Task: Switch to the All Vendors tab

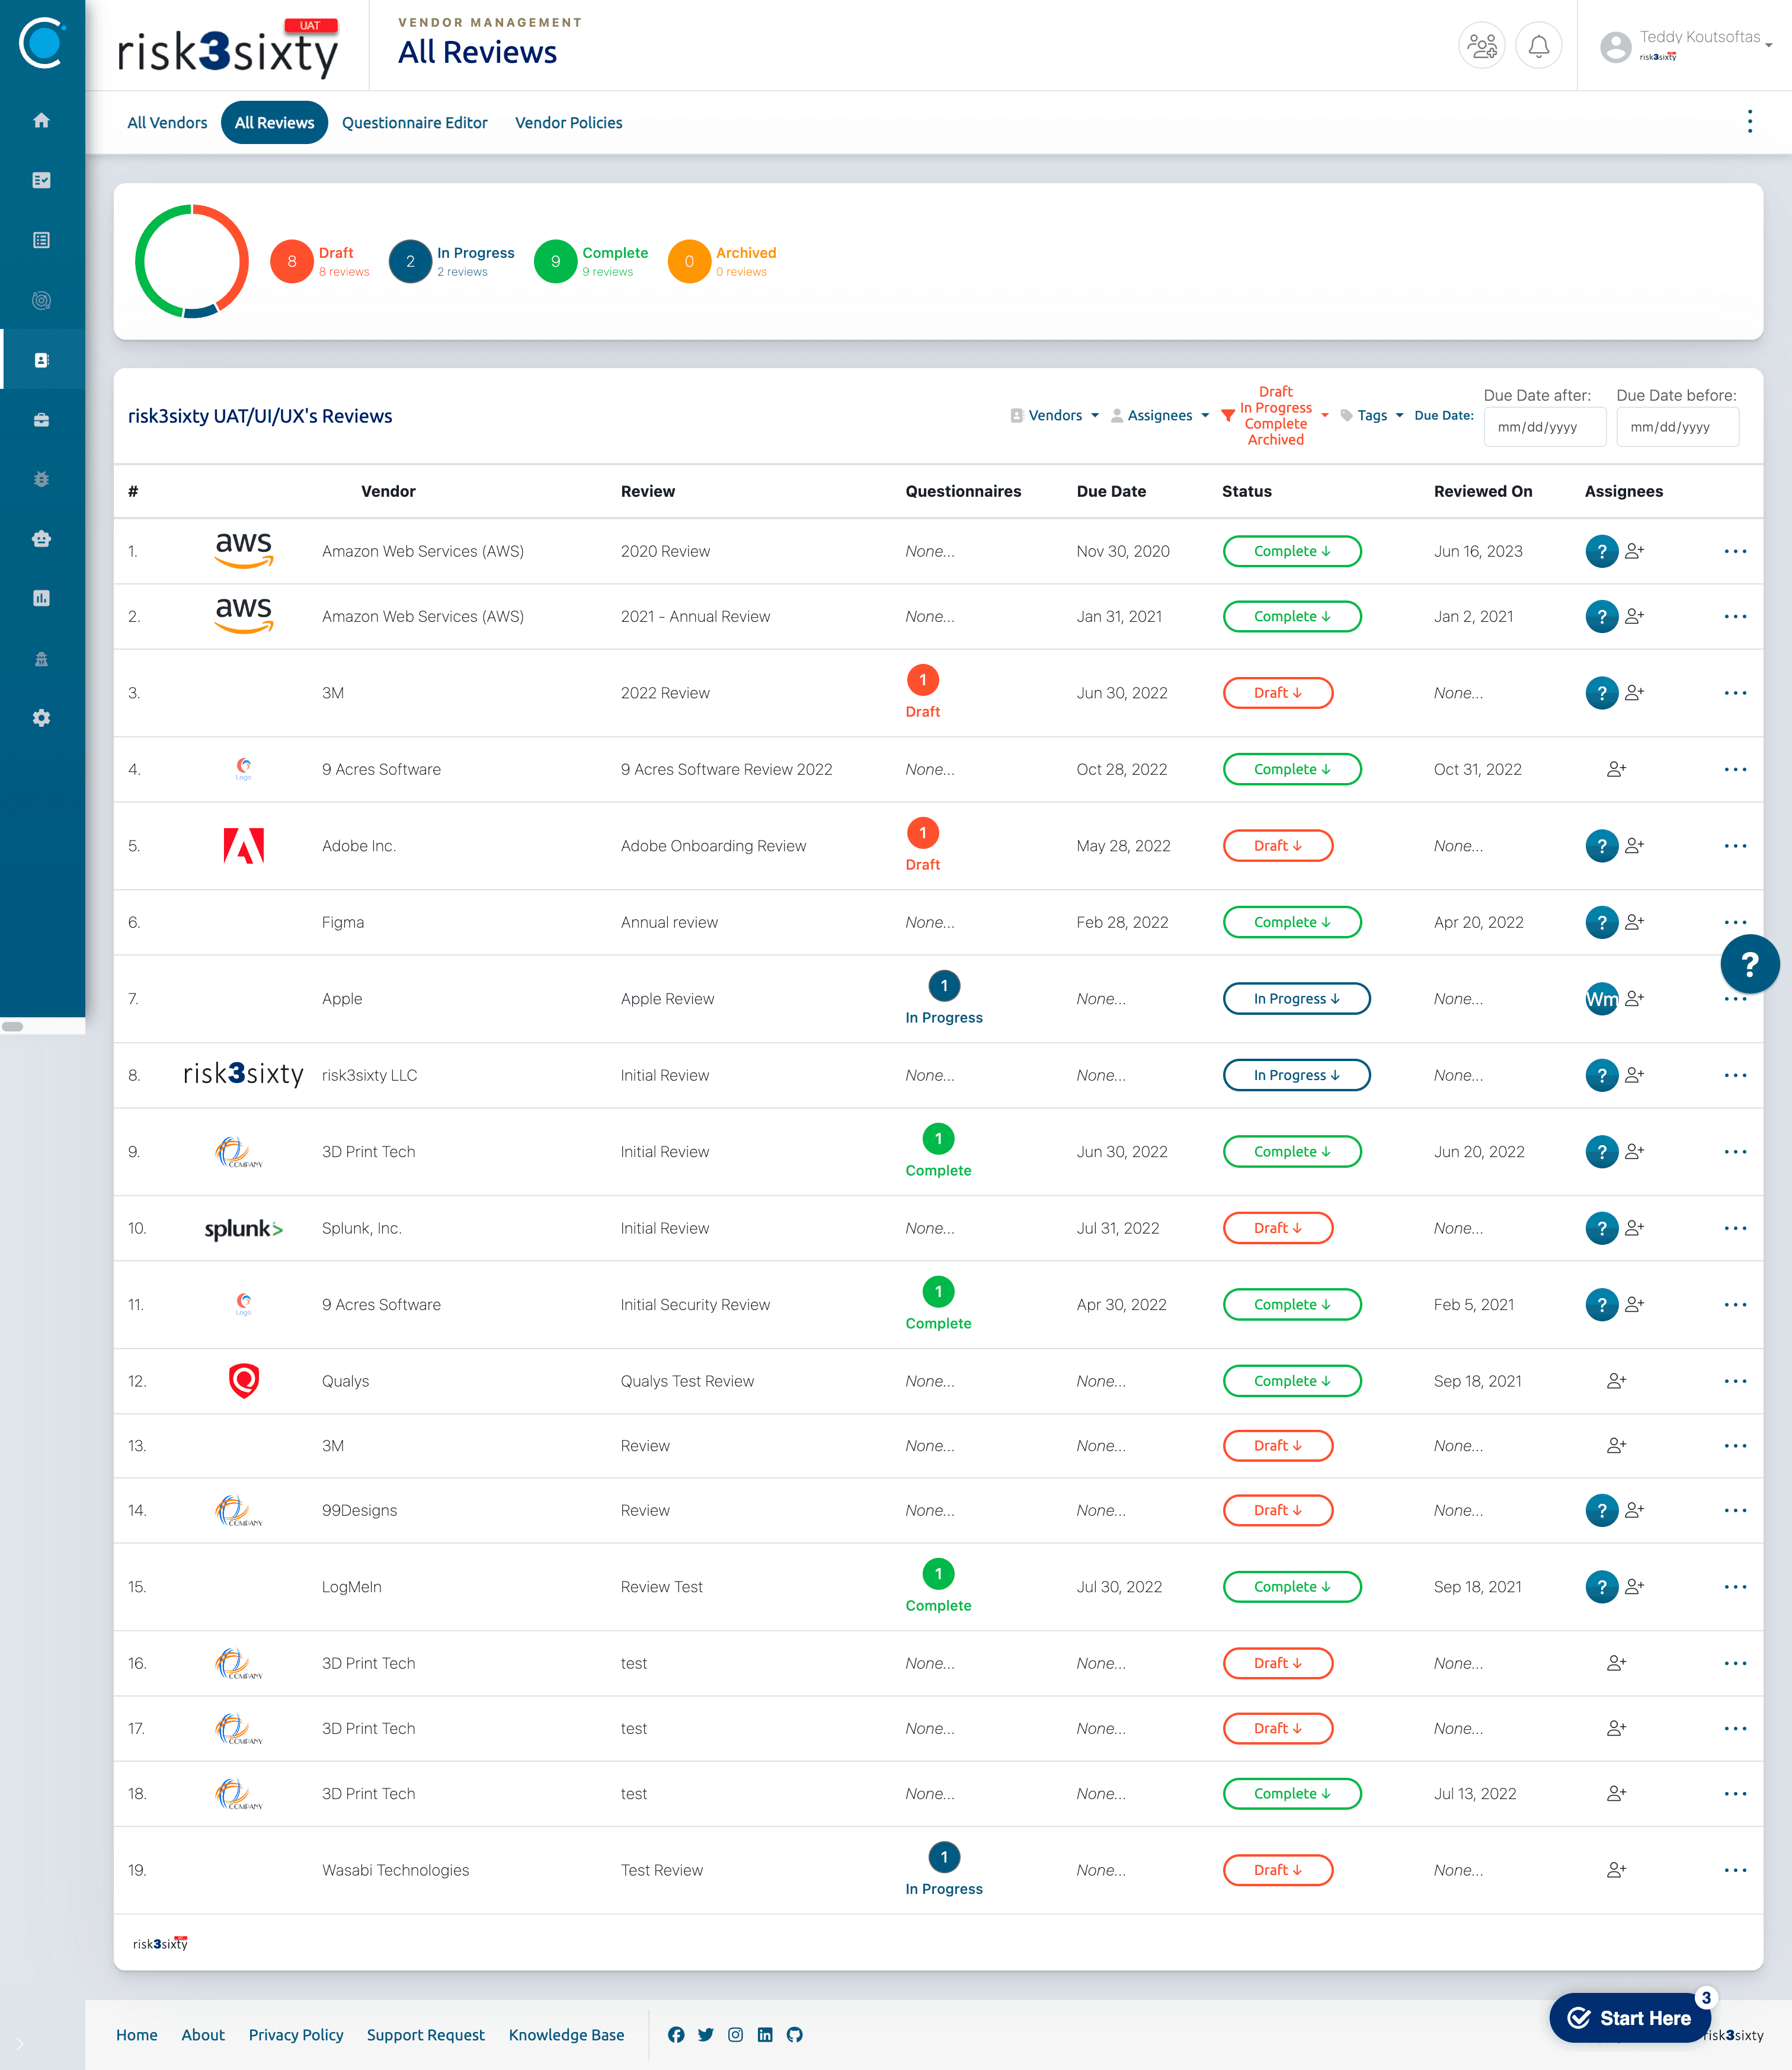Action: 167,122
